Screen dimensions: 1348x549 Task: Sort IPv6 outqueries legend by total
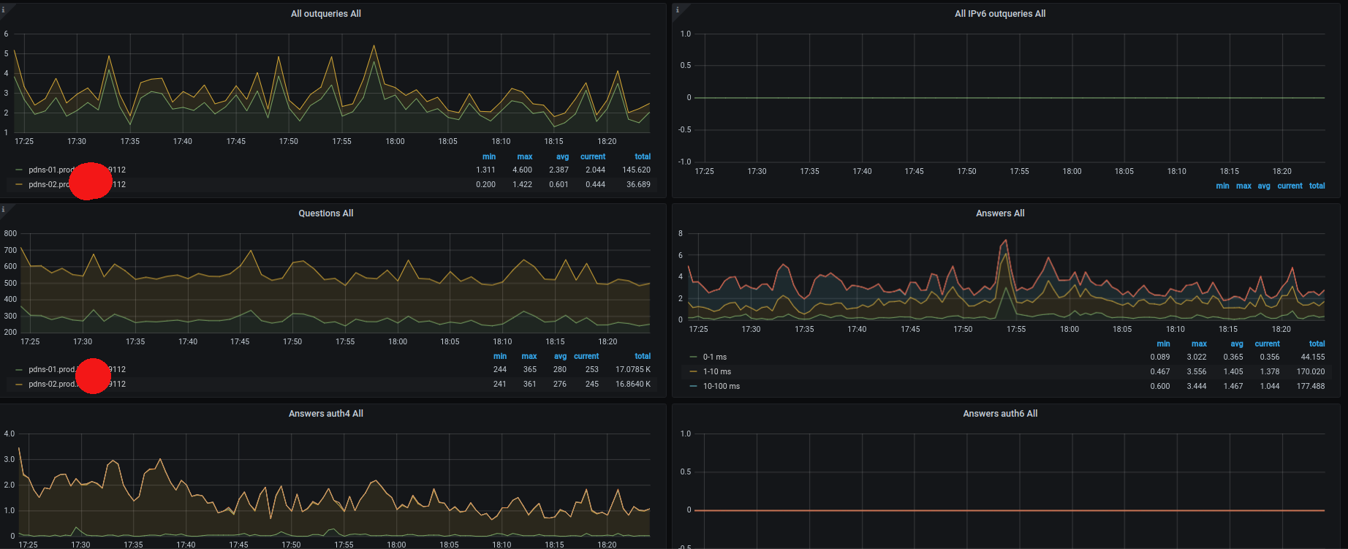click(1317, 186)
